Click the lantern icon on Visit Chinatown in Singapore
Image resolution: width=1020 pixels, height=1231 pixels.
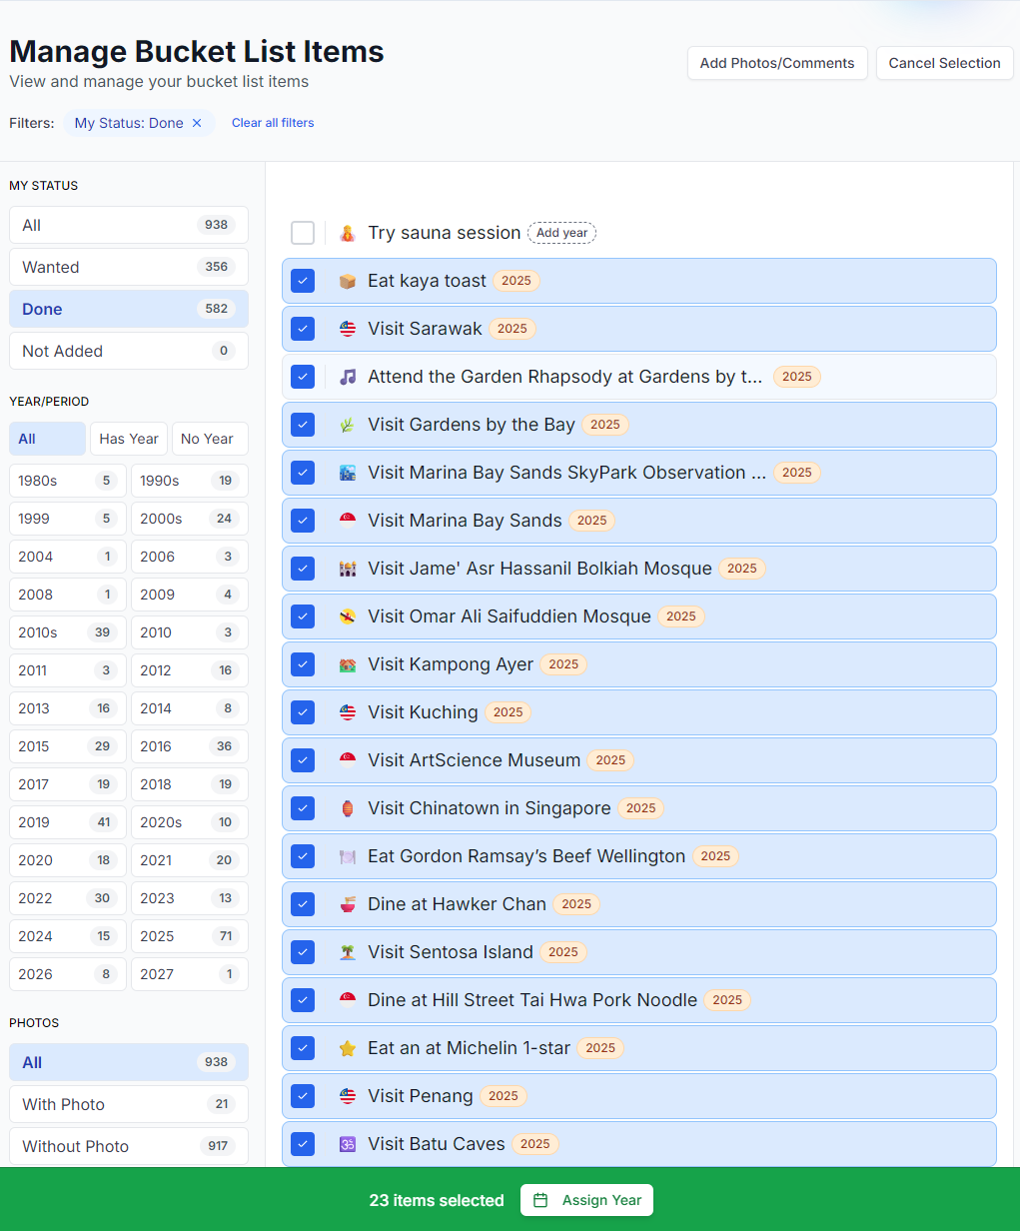click(347, 807)
